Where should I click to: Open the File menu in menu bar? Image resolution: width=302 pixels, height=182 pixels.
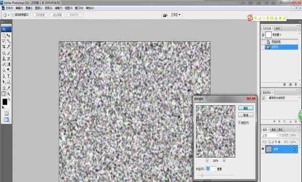pos(9,8)
